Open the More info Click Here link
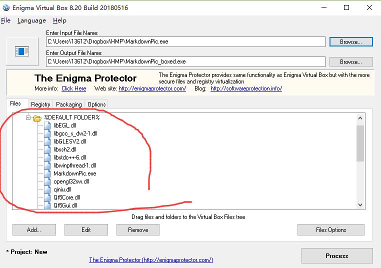 74,88
